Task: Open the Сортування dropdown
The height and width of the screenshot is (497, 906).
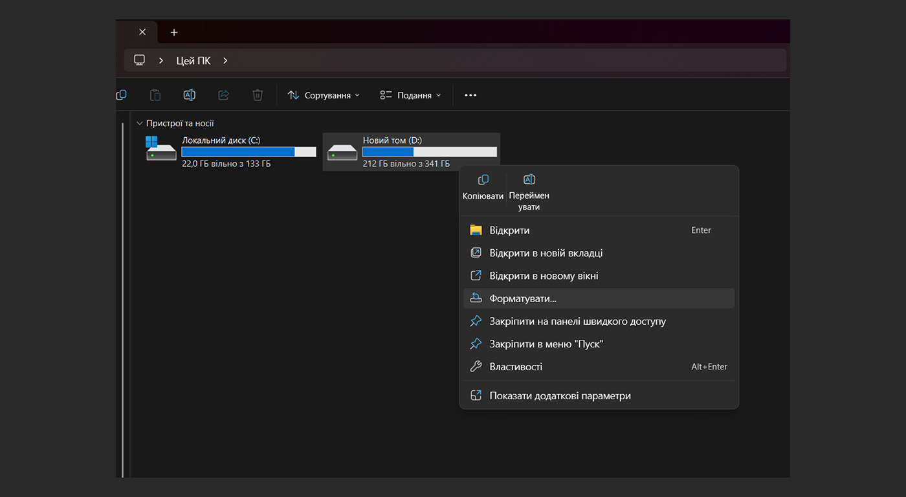Action: [324, 95]
